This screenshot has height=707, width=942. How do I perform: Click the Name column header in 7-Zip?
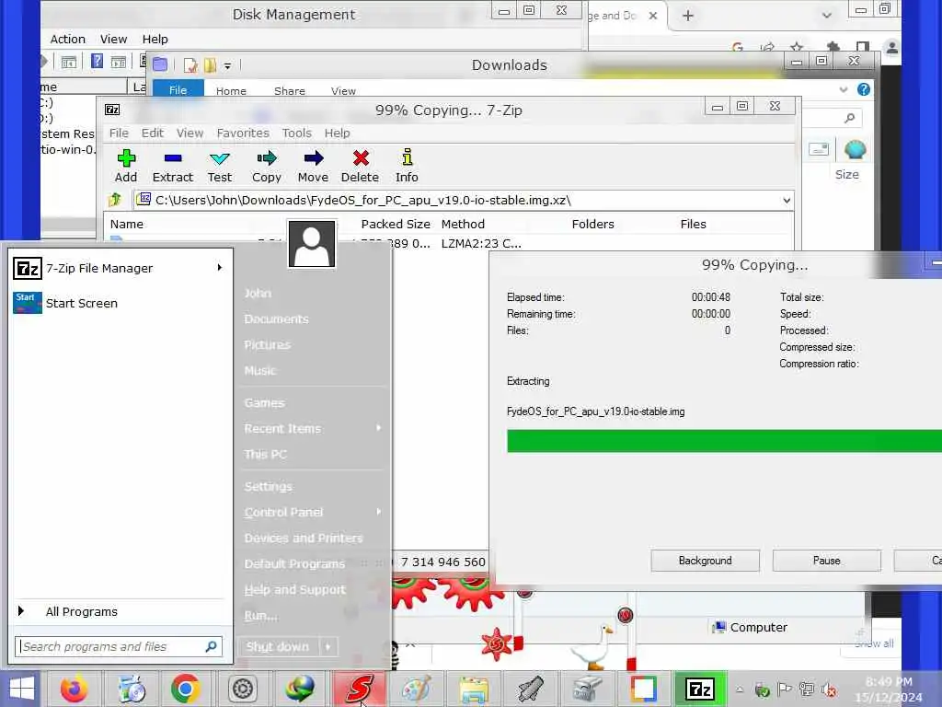click(x=127, y=224)
